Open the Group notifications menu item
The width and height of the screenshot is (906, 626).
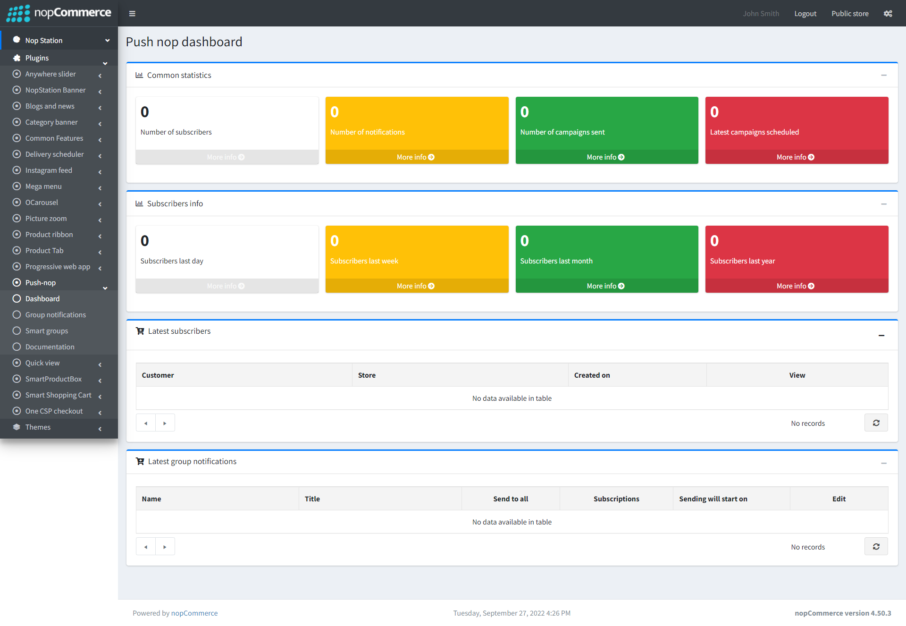tap(56, 314)
